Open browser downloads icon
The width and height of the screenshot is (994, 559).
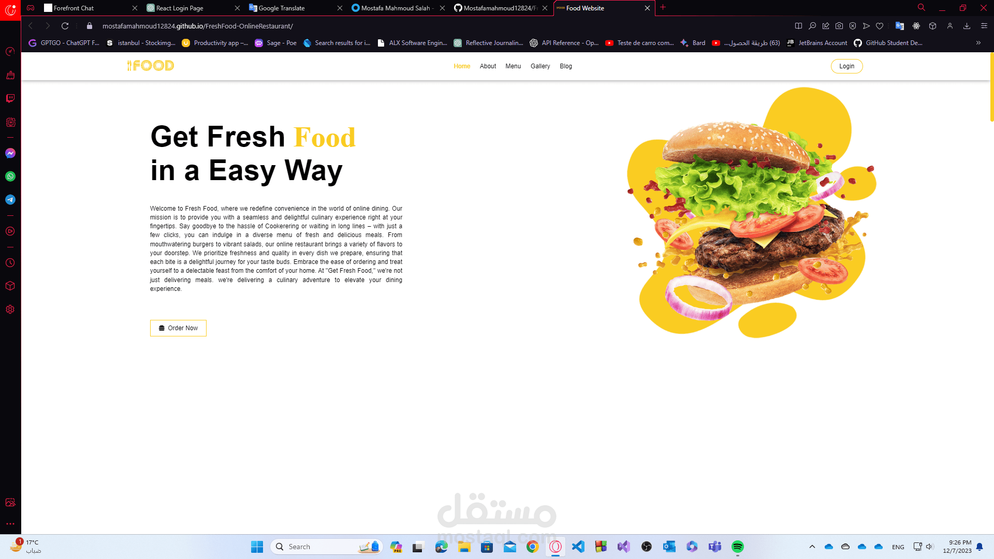coord(967,26)
